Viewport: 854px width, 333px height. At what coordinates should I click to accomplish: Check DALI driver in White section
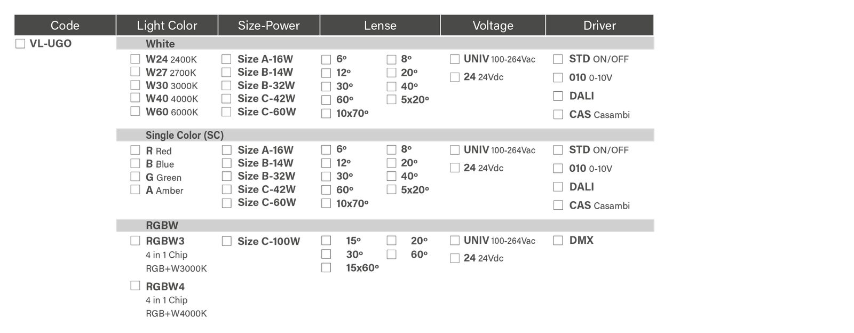[558, 96]
